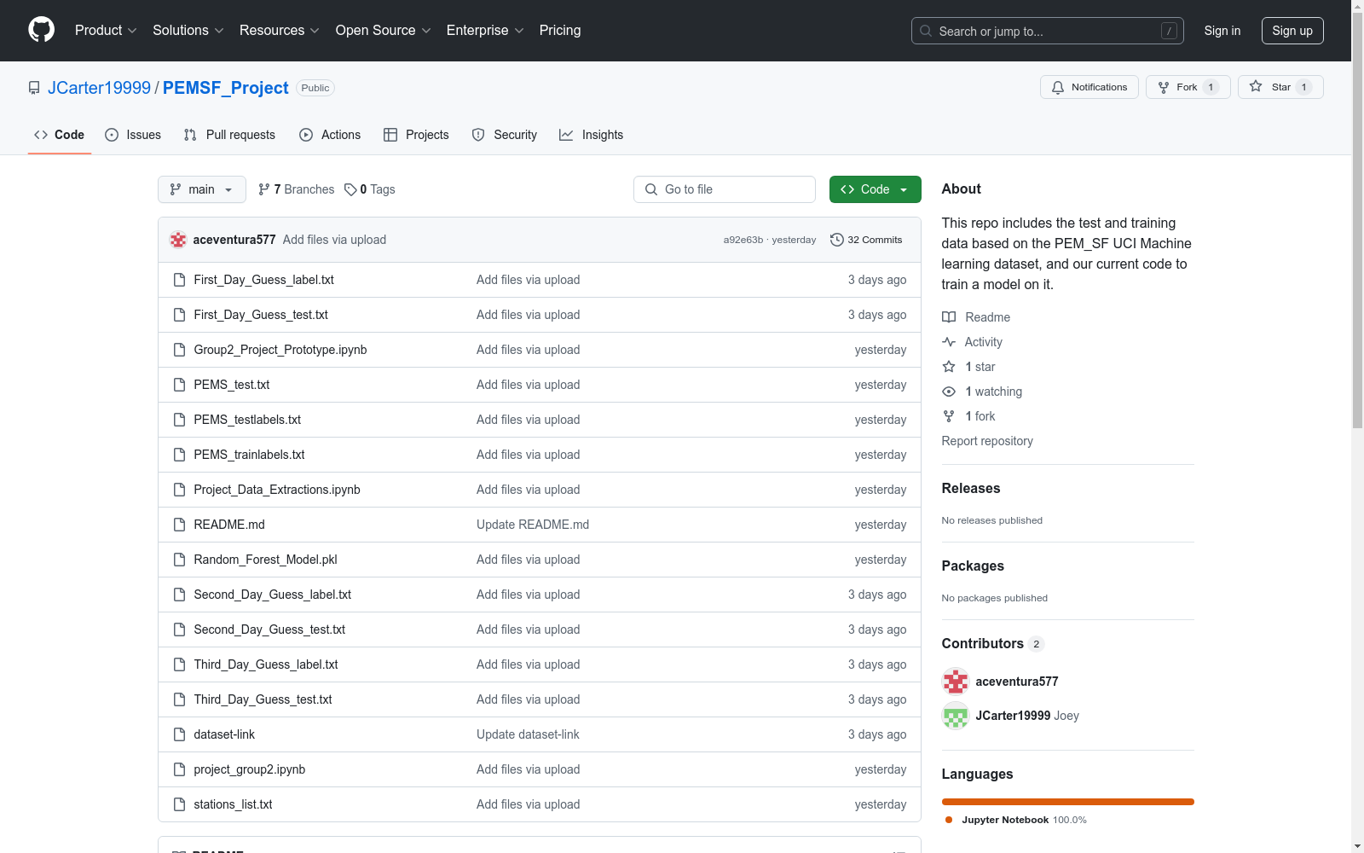The width and height of the screenshot is (1364, 853).
Task: Expand the Solutions menu
Action: [x=188, y=30]
